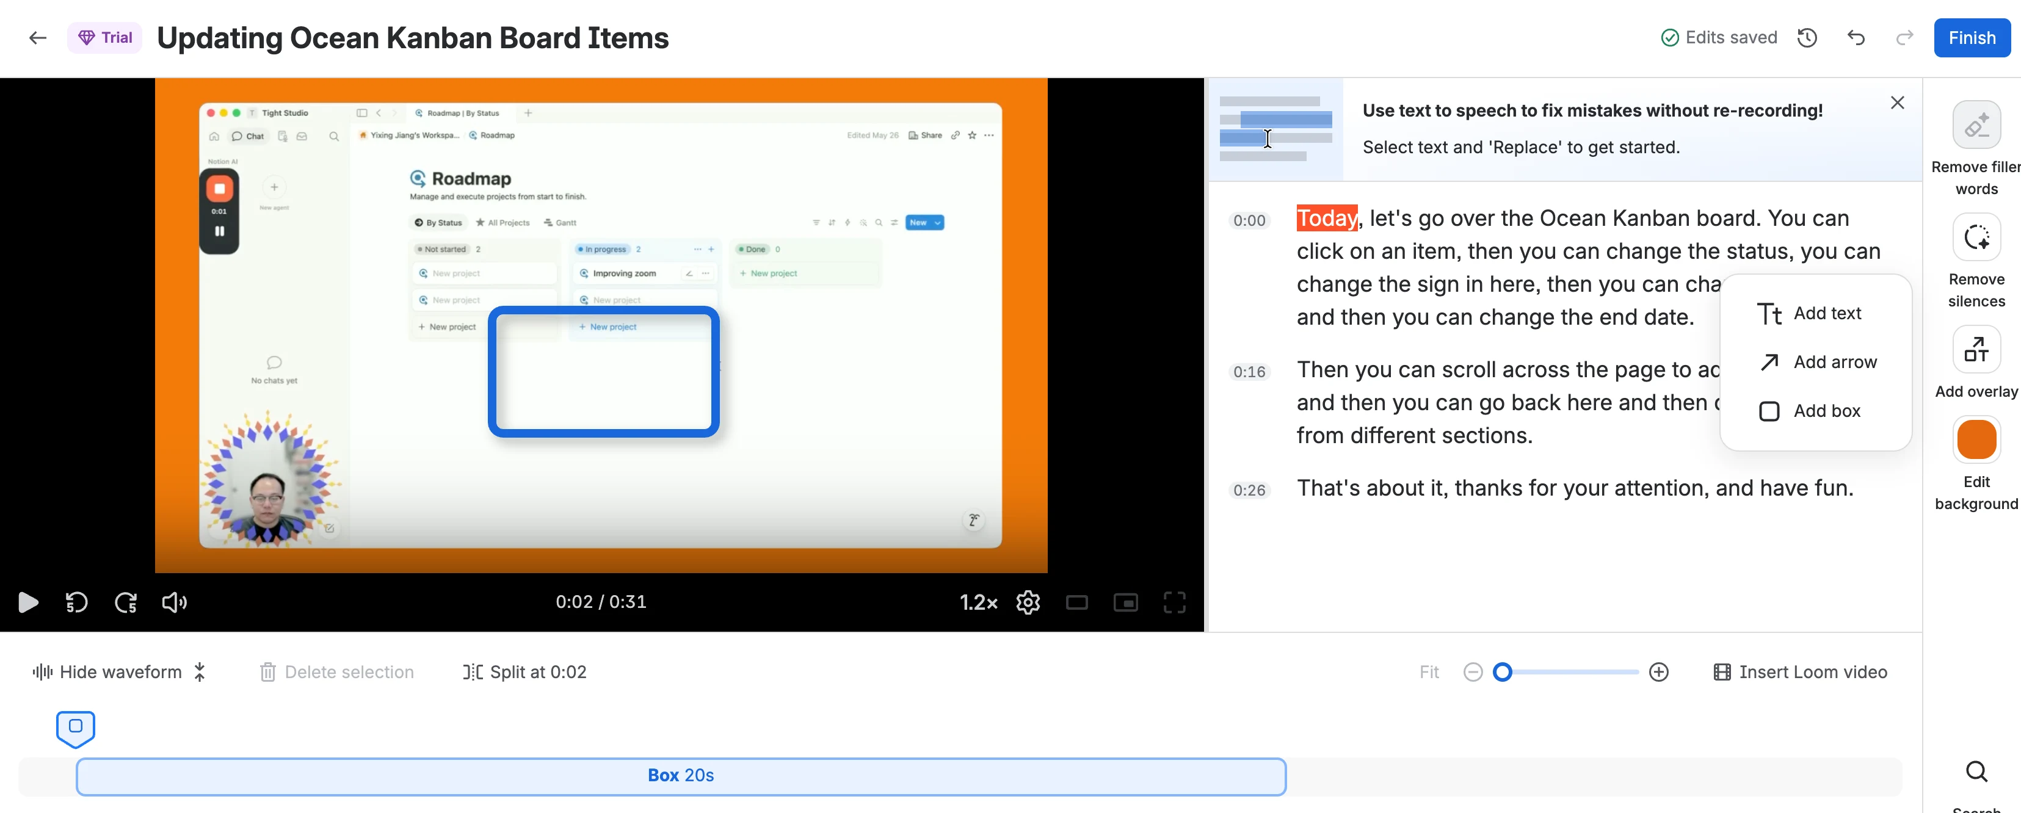2021x813 pixels.
Task: Redo the last edit
Action: pyautogui.click(x=1904, y=38)
